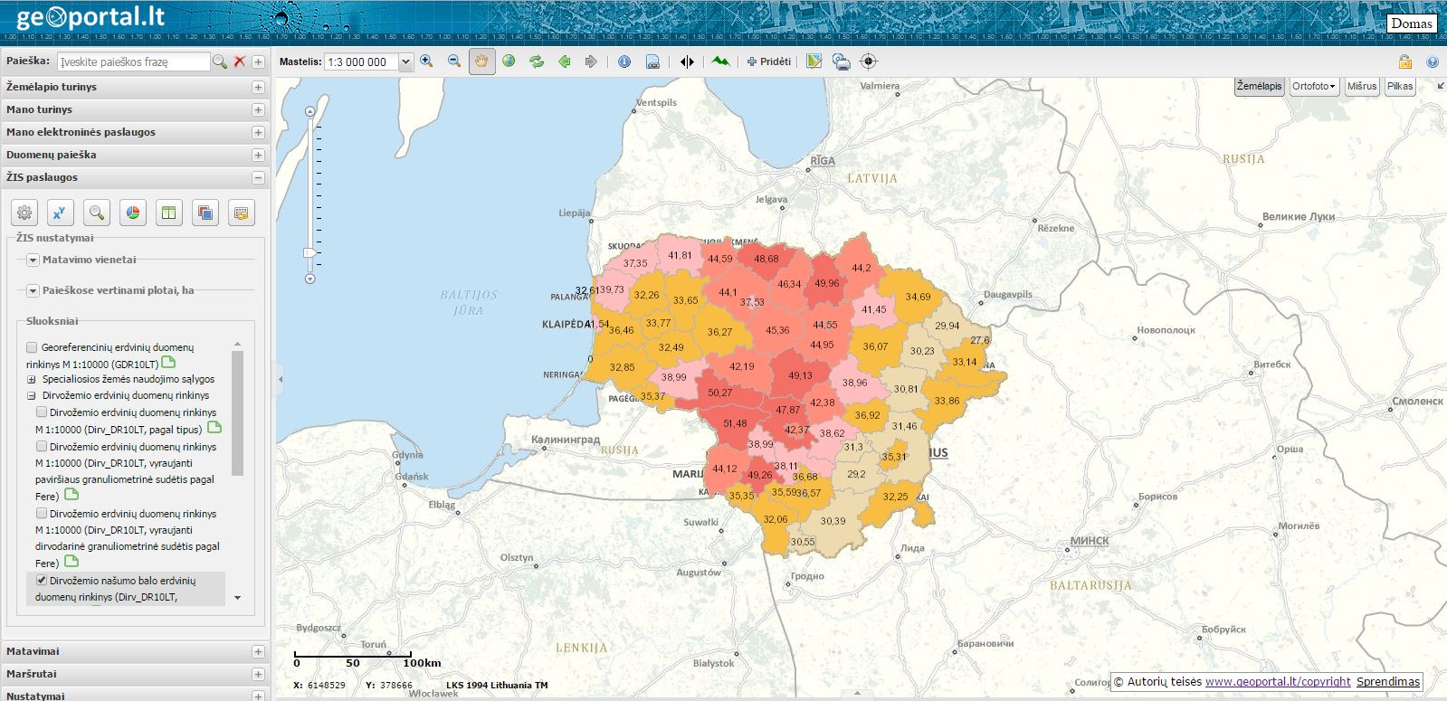Open the map print tool
Viewport: 1447px width, 701px height.
click(842, 62)
